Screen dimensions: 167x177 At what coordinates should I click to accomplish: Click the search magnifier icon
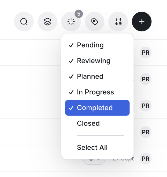(24, 22)
